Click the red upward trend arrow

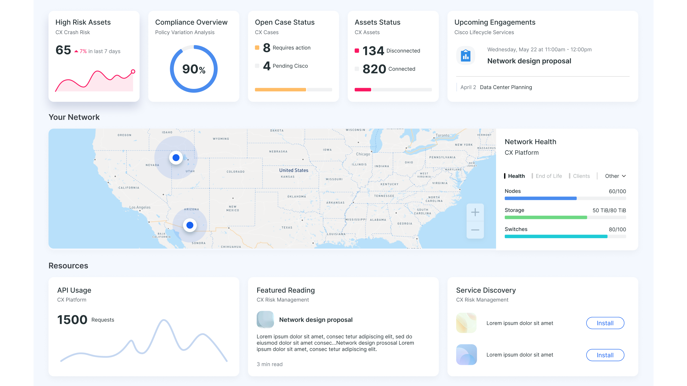point(76,51)
